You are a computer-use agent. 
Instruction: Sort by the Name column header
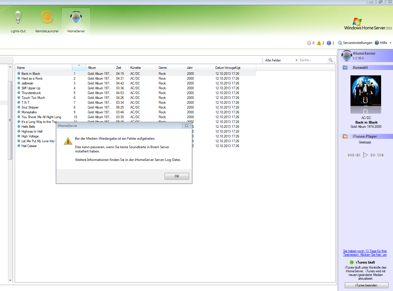(x=44, y=68)
